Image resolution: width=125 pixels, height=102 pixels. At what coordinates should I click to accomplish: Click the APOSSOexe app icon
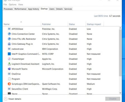9,29
